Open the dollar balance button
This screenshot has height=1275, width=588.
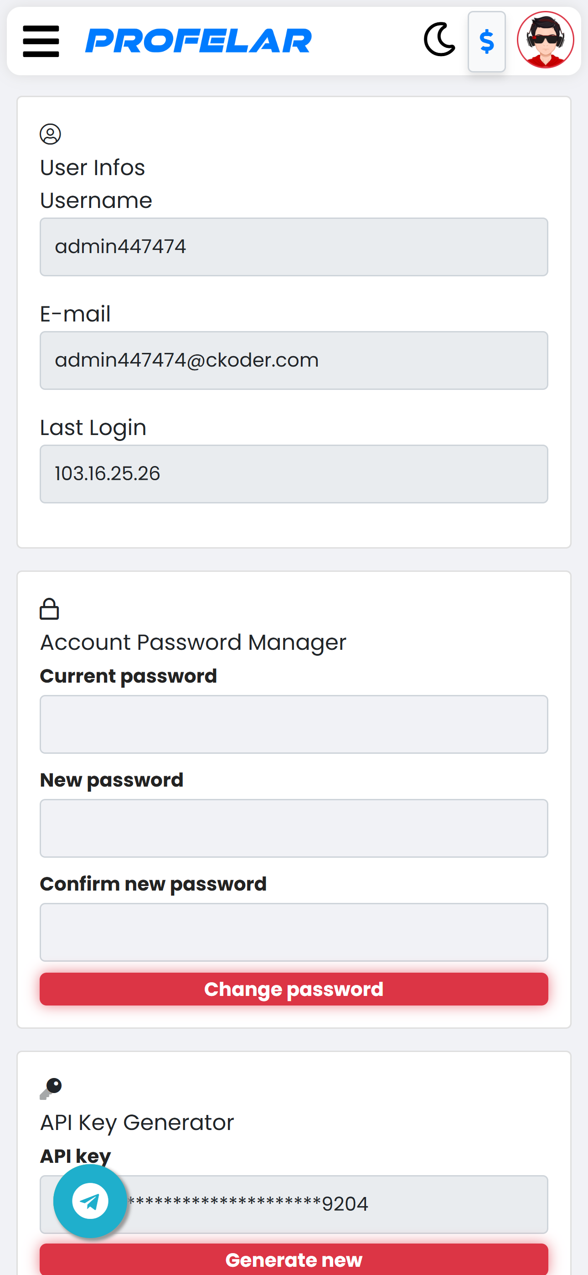486,41
